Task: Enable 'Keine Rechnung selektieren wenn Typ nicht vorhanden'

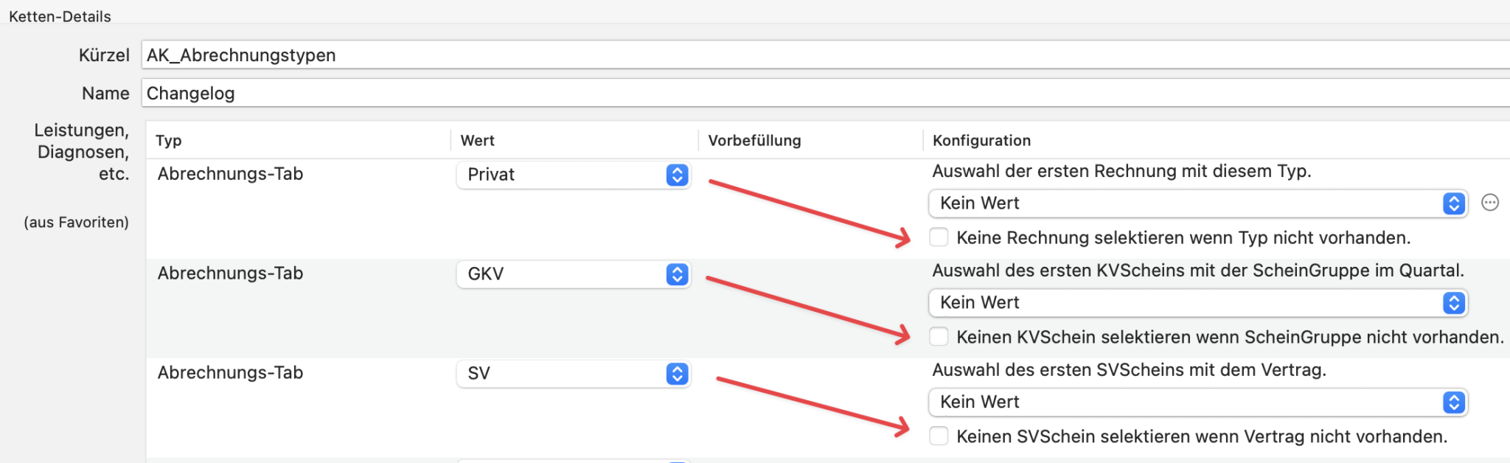Action: [x=939, y=237]
